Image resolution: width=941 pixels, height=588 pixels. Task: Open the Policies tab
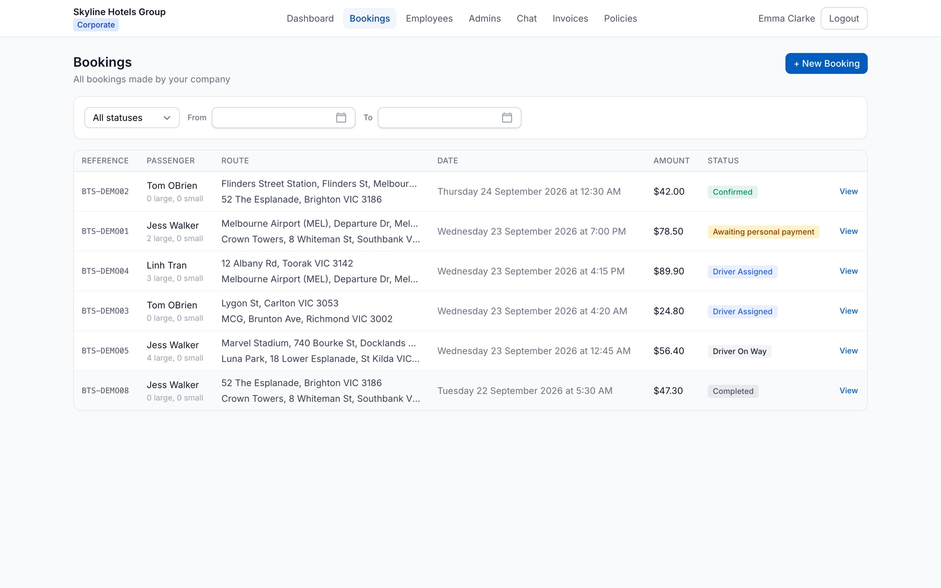[x=621, y=18]
